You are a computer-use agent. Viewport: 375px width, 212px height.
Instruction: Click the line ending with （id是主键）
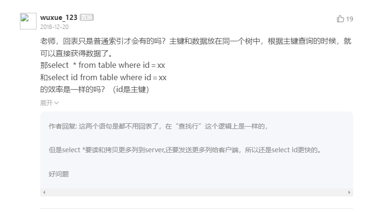click(95, 89)
